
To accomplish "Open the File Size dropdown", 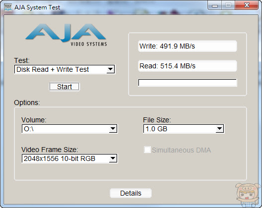I will point(184,129).
